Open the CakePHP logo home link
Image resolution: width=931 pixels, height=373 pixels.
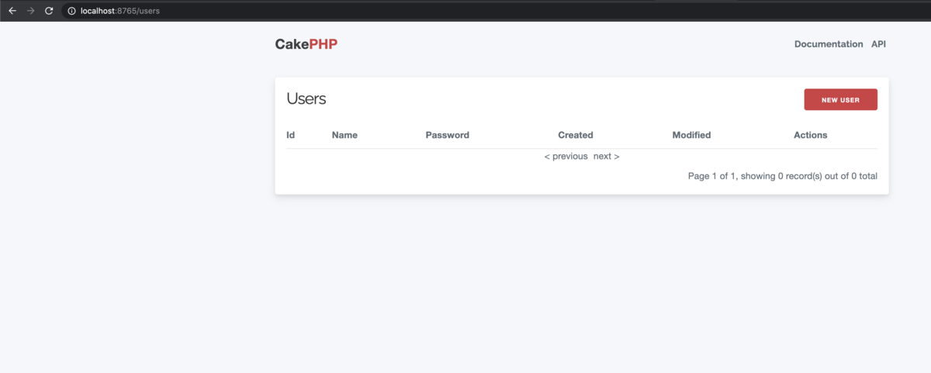[x=306, y=44]
